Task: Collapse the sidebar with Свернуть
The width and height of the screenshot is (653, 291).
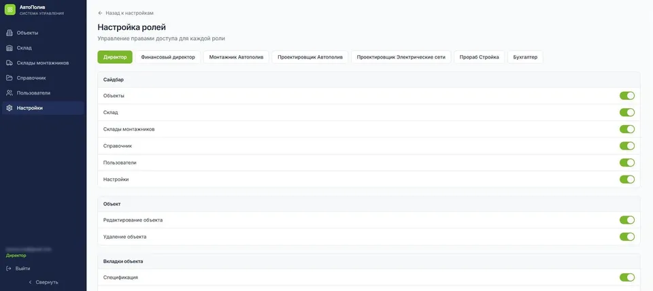Action: [44, 282]
